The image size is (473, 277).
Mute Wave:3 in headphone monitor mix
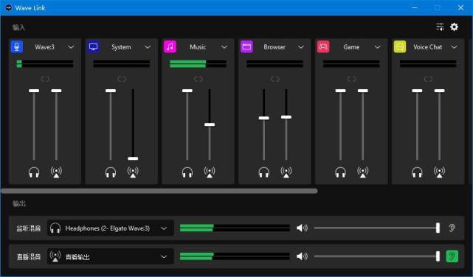34,172
